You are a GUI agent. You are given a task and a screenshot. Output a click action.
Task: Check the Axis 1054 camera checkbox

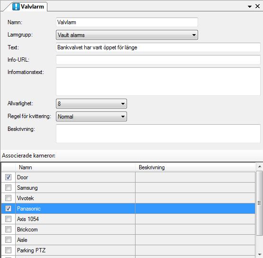pos(8,219)
